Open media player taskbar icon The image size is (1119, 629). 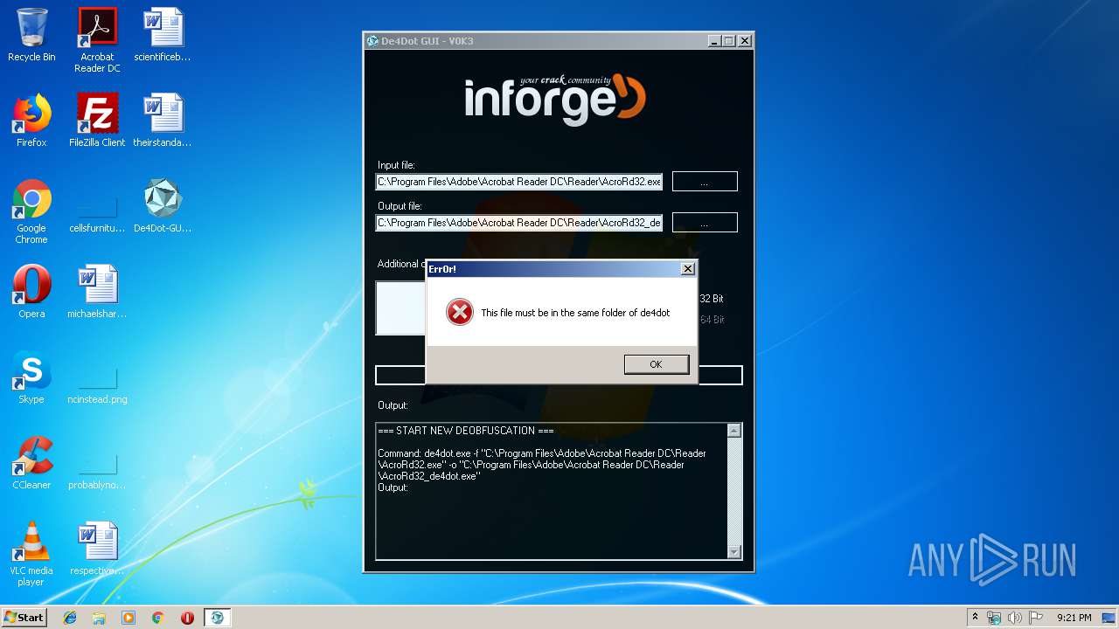[x=129, y=618]
